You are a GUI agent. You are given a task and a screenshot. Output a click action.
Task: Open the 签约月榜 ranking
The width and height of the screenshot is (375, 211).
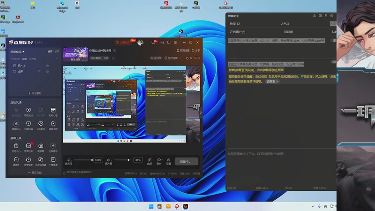click(171, 58)
